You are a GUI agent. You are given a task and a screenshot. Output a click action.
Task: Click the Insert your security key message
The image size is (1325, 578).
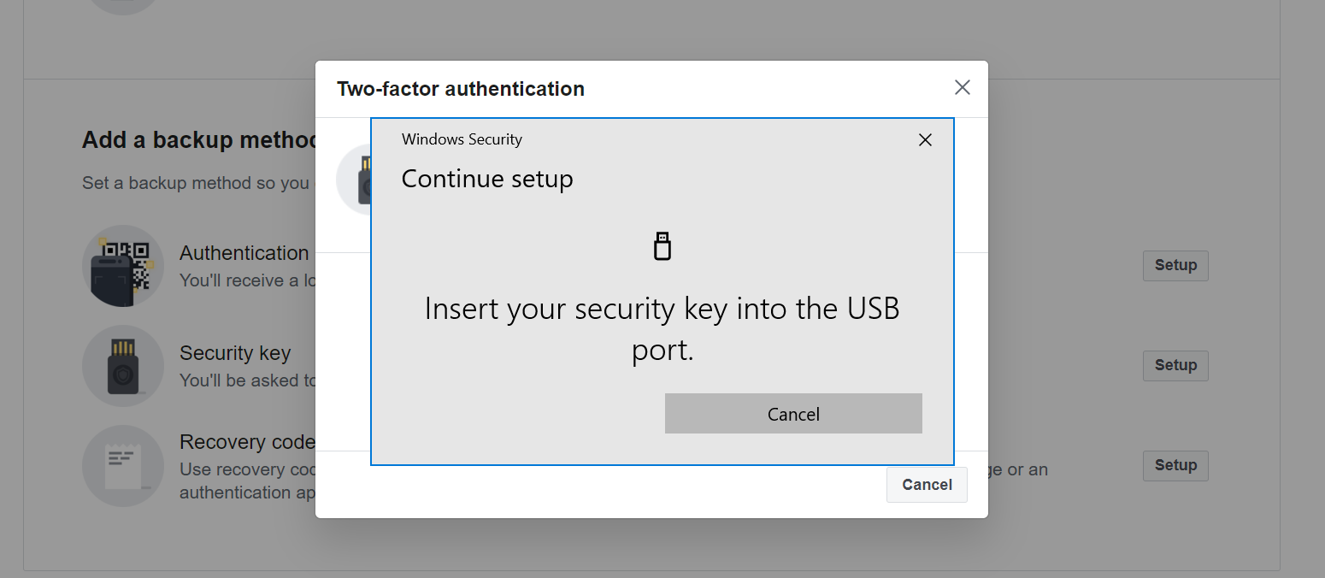click(662, 329)
